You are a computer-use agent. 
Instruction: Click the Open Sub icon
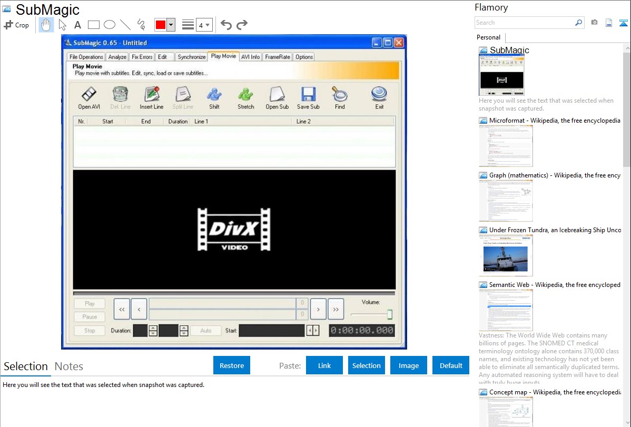coord(277,98)
